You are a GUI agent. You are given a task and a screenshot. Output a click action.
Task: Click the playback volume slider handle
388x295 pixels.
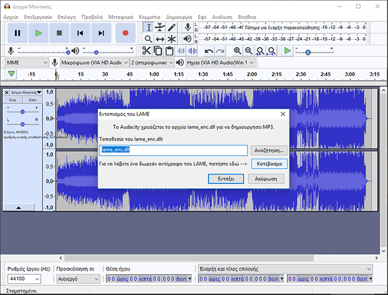coord(96,52)
